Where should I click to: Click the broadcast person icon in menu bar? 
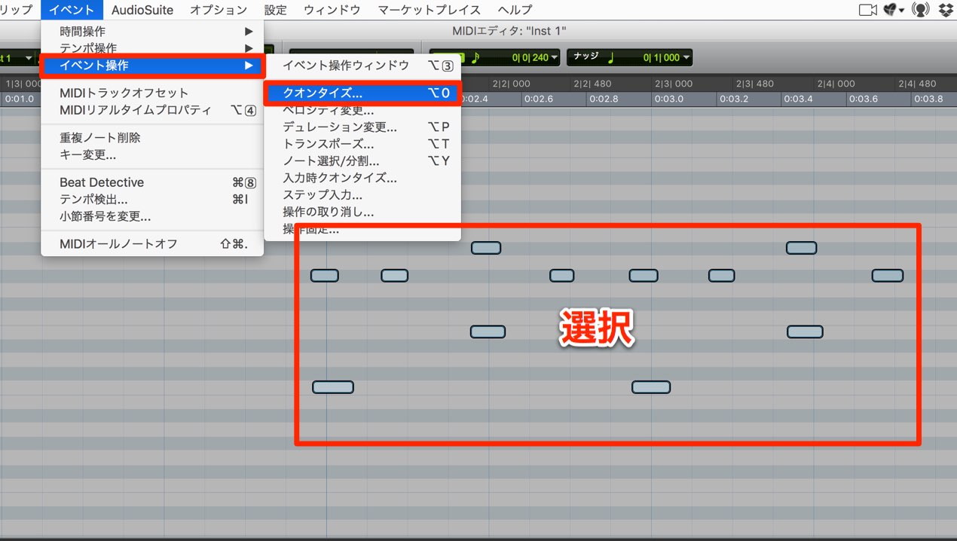[920, 10]
